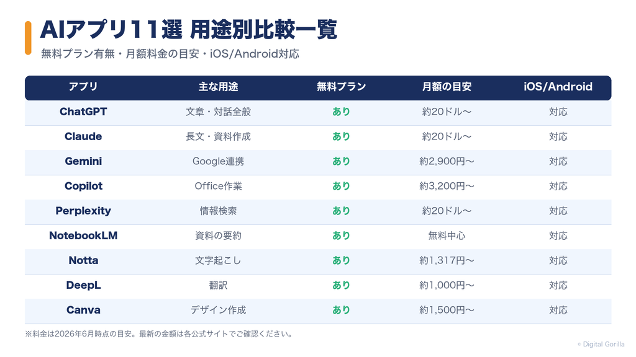Click the '約1,000円〜' price cell
636x357 pixels.
pos(447,285)
